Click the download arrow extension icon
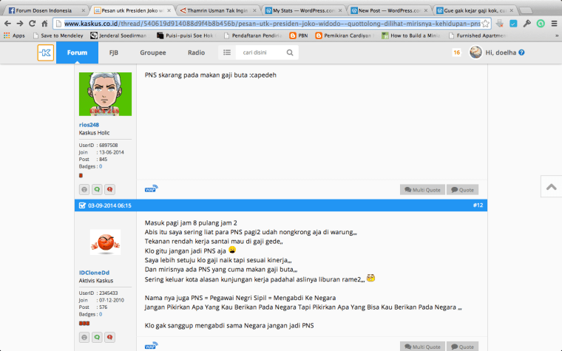The height and width of the screenshot is (351, 562). pyautogui.click(x=500, y=24)
